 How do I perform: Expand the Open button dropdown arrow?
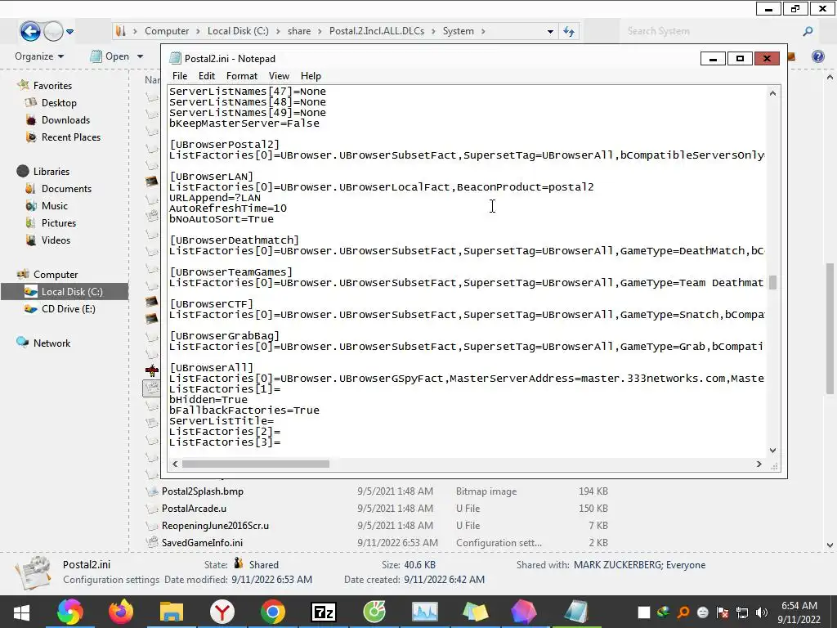(141, 56)
